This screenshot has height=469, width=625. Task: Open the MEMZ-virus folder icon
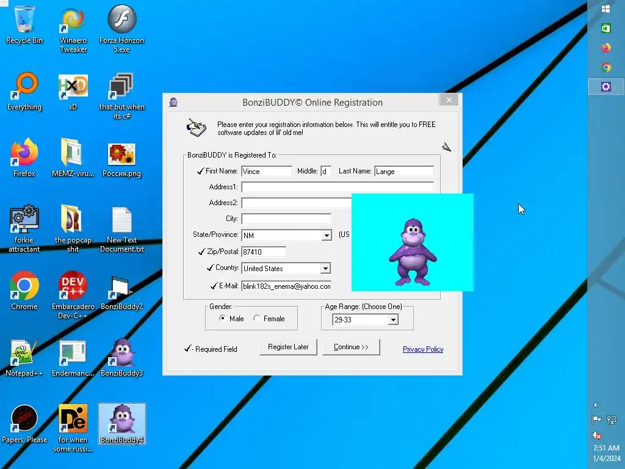pos(73,158)
